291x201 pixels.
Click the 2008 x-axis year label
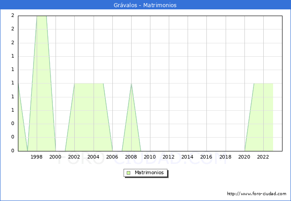pyautogui.click(x=131, y=157)
